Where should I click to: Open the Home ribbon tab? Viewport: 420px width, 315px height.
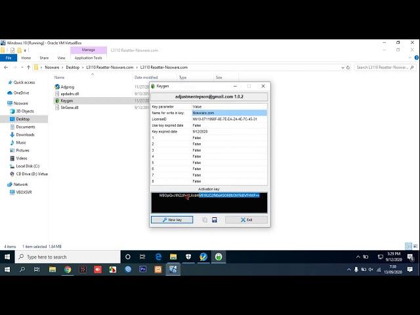click(26, 58)
